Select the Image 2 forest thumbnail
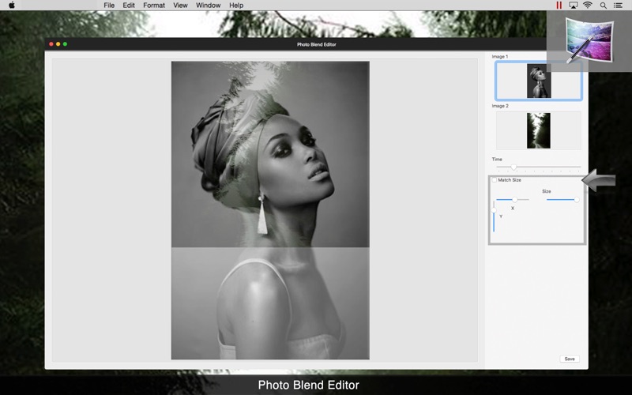 coord(539,130)
